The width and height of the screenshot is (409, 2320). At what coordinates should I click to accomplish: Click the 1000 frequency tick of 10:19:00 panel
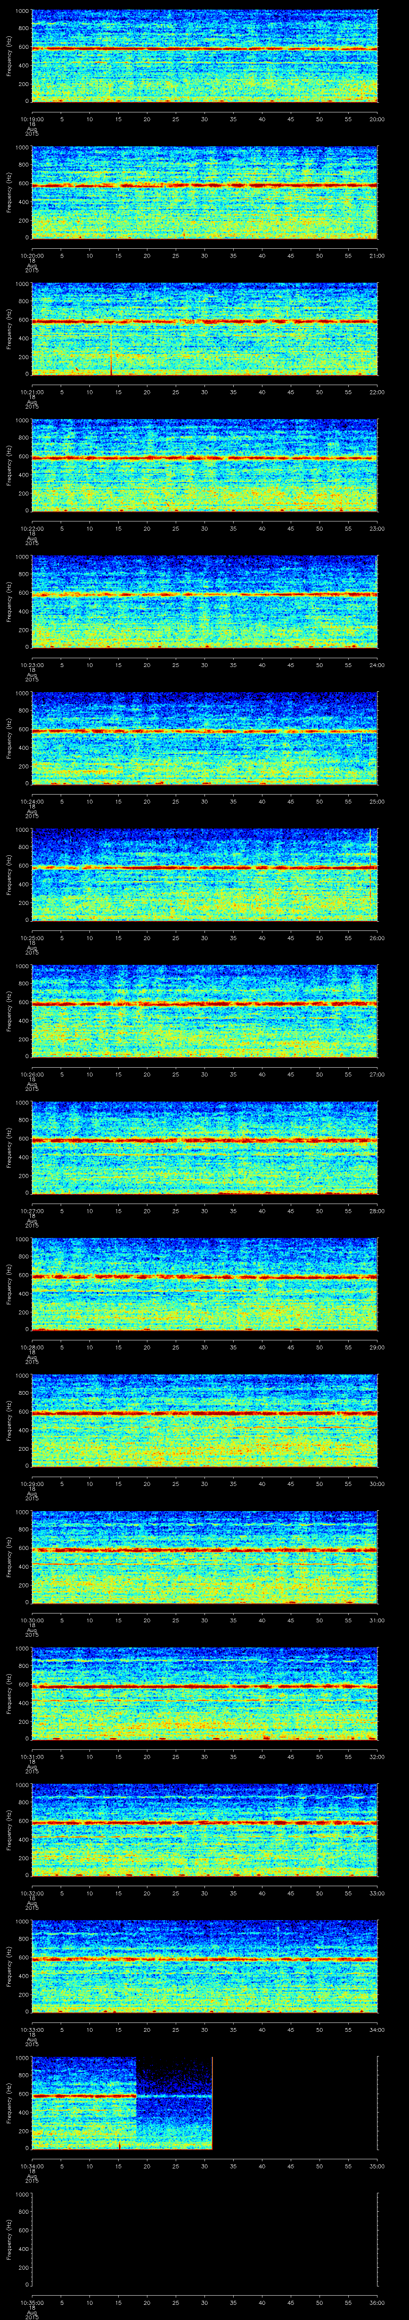[x=22, y=11]
